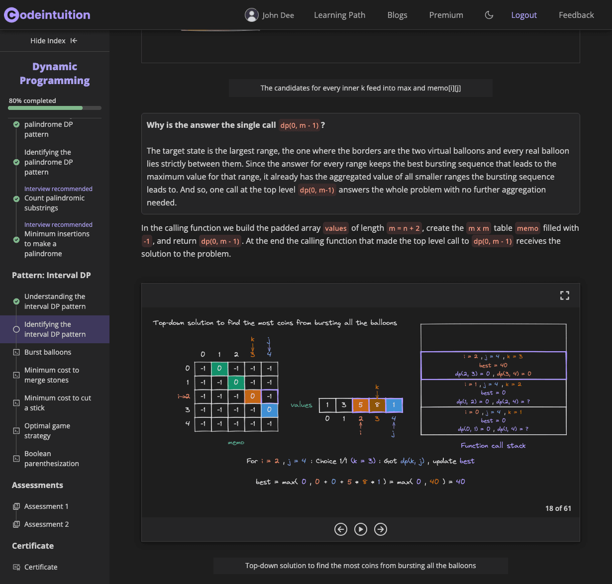The image size is (612, 584).
Task: Click blue value 1 in values array
Action: [394, 405]
